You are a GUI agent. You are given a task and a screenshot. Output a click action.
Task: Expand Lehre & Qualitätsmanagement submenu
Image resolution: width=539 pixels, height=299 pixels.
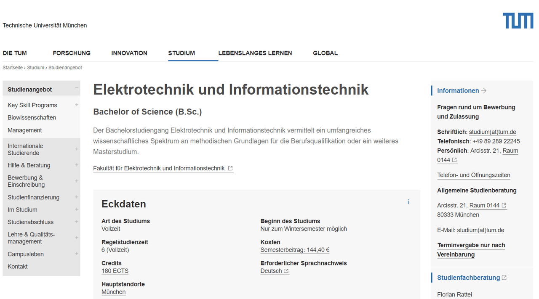tap(77, 238)
